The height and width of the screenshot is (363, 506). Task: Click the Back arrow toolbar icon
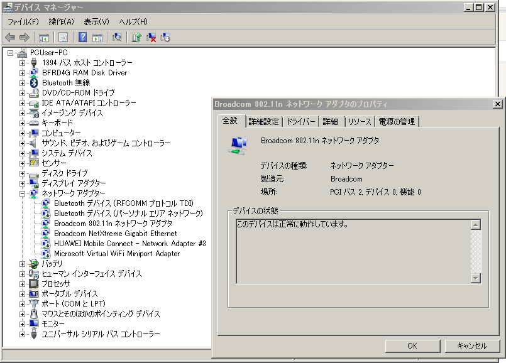click(10, 38)
